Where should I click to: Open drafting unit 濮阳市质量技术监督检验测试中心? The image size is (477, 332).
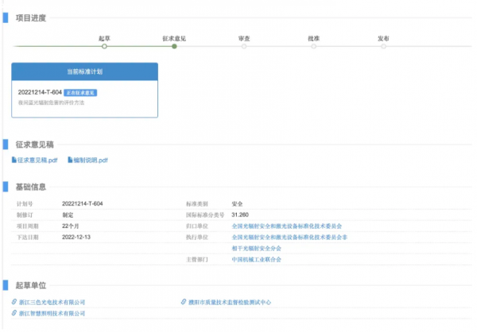click(x=229, y=302)
